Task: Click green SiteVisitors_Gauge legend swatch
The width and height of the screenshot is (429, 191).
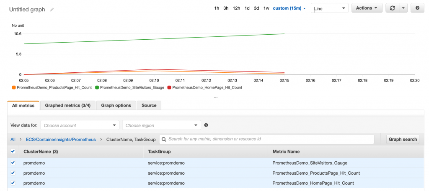Action: [x=97, y=88]
